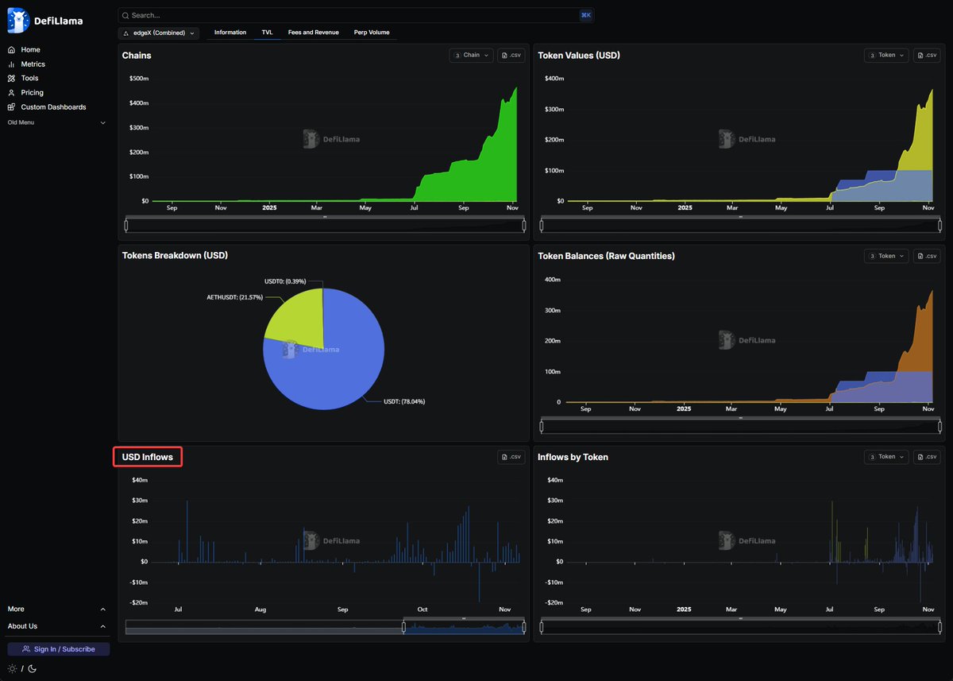953x681 pixels.
Task: Download Token Balances .csv
Action: tap(927, 256)
